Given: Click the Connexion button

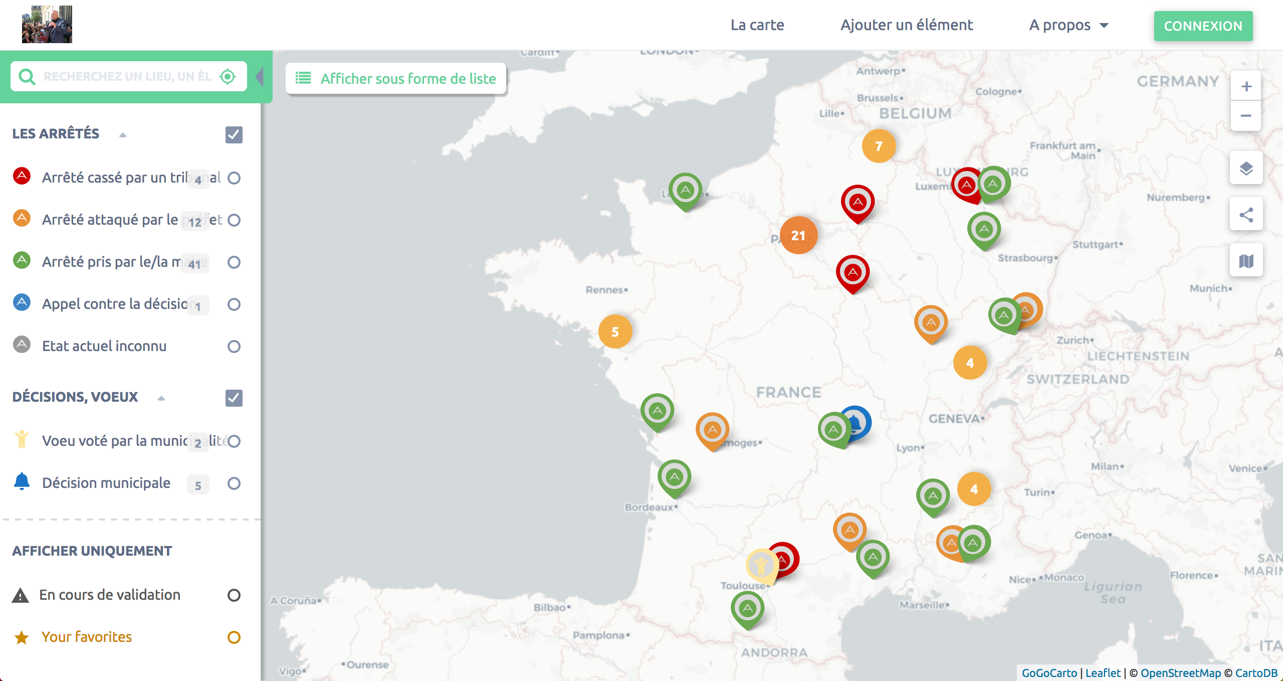Looking at the screenshot, I should [x=1203, y=26].
